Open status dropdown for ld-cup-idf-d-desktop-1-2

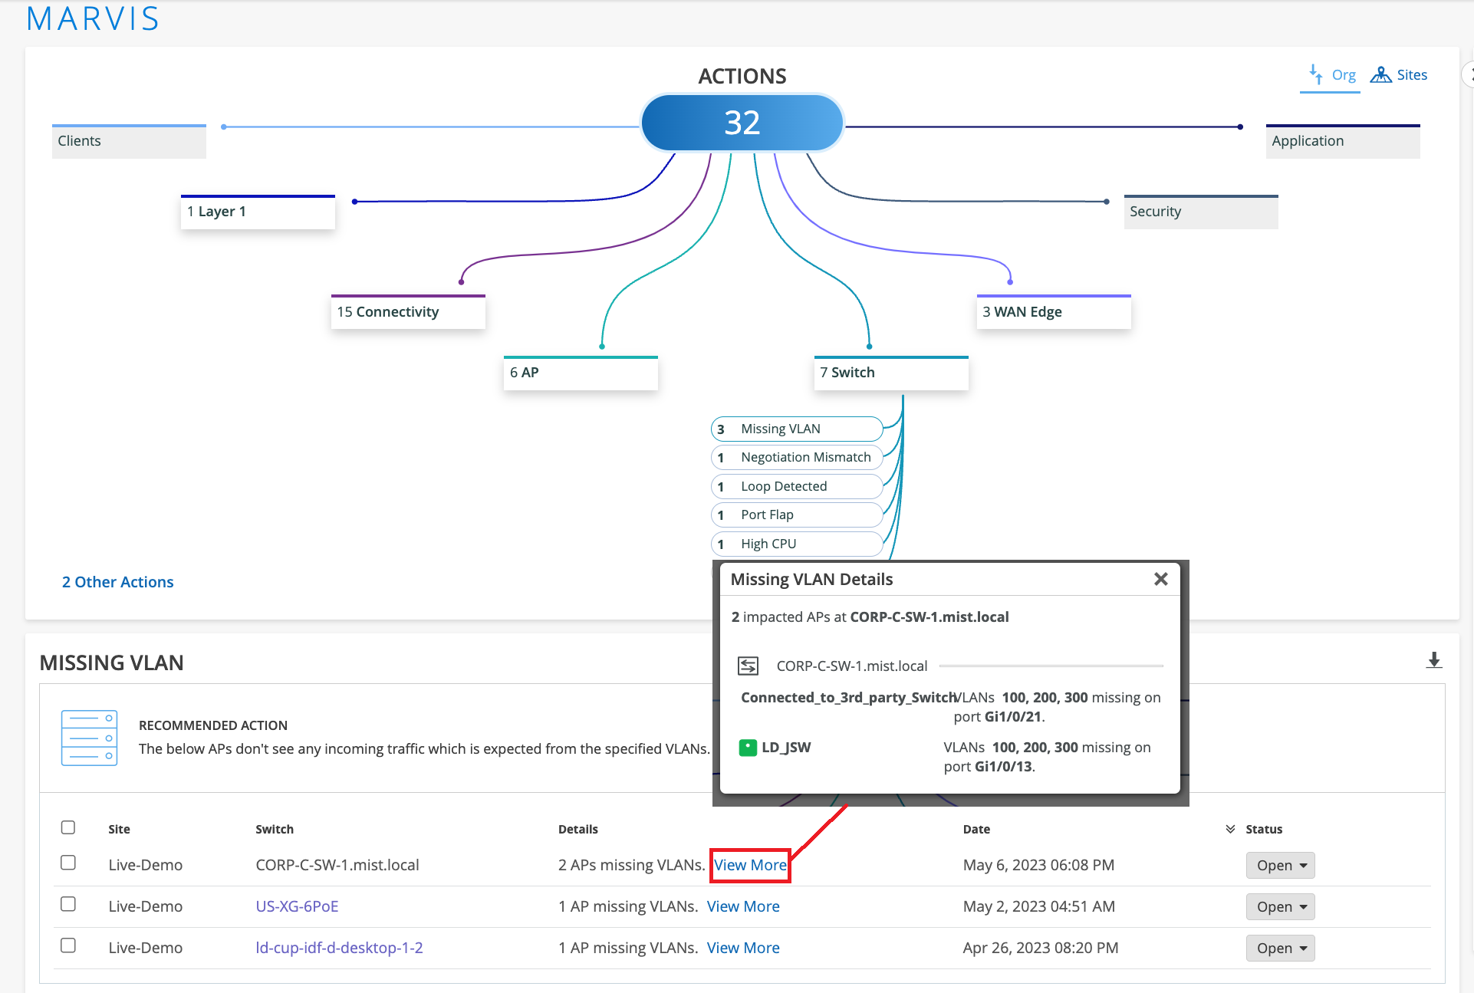click(1280, 948)
